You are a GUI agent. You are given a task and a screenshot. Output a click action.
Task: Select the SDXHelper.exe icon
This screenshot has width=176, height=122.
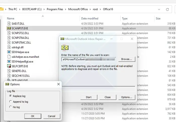pyautogui.click(x=9, y=52)
